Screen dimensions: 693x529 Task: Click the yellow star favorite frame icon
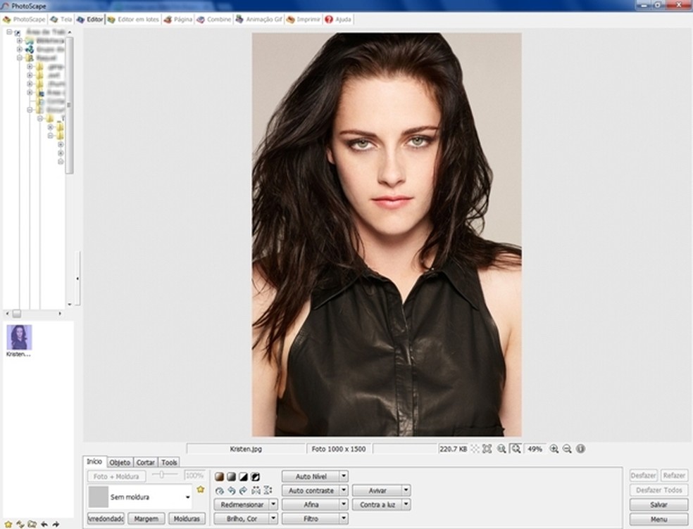coord(201,489)
